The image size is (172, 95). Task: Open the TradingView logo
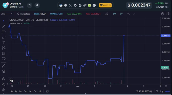[x=12, y=81]
